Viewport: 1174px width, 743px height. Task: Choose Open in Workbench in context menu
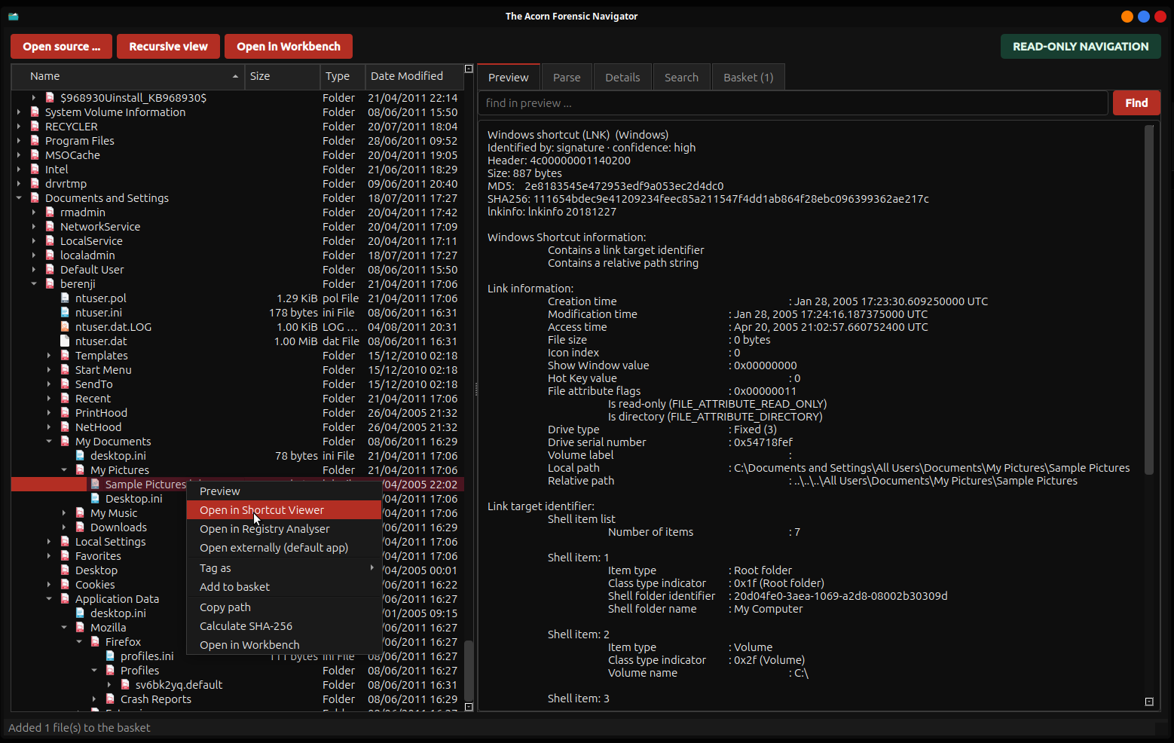coord(283,645)
